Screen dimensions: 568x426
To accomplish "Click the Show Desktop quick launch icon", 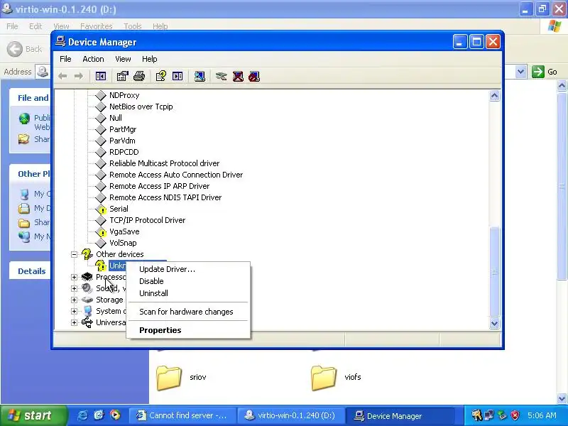I will pyautogui.click(x=99, y=415).
